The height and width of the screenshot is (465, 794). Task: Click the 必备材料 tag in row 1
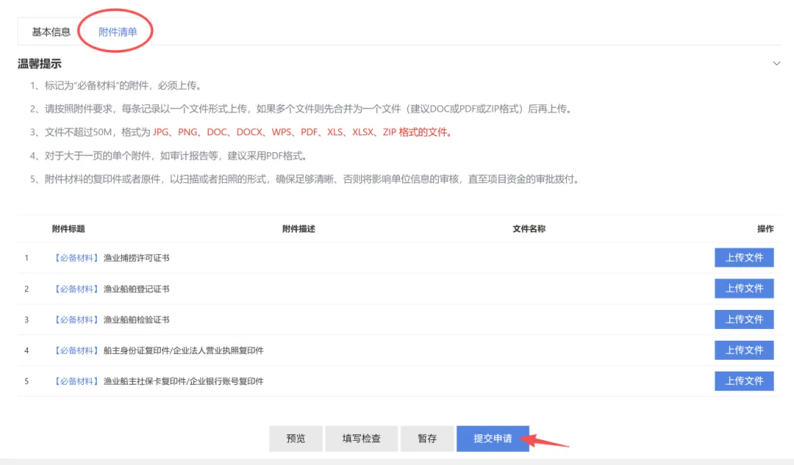click(76, 258)
